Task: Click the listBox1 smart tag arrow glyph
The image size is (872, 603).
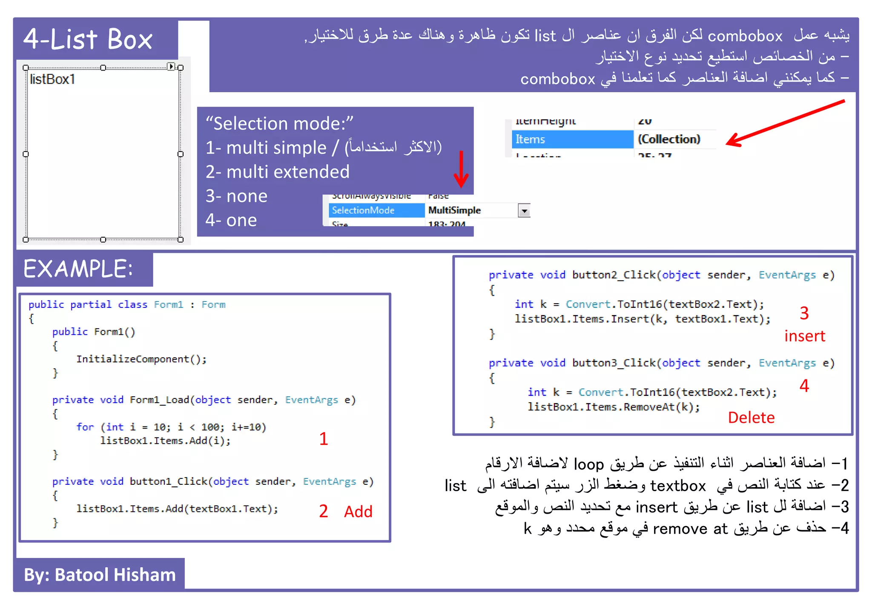Action: (171, 66)
